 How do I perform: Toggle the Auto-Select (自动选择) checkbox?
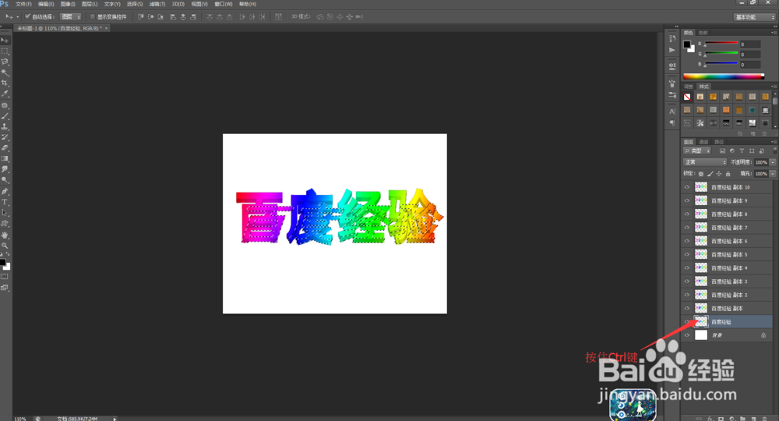click(x=28, y=16)
